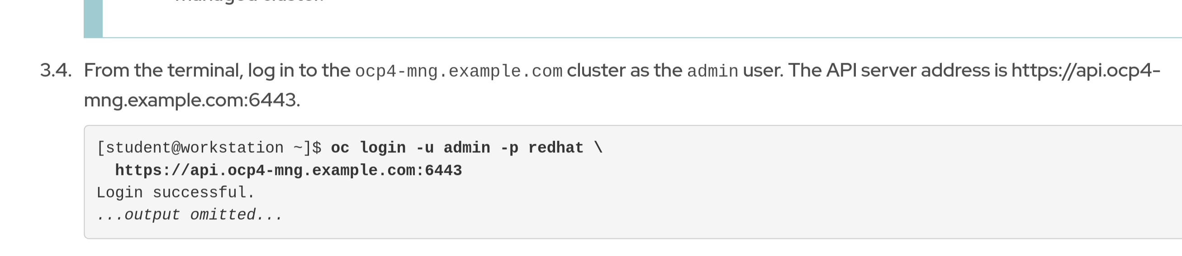1182x256 pixels.
Task: Click inline code ocp4-mng.example.com in the instruction
Action: (x=458, y=71)
